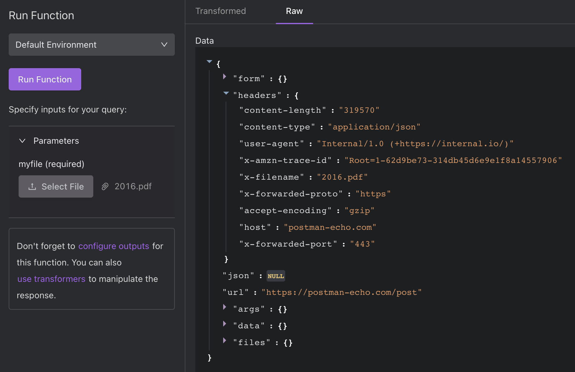Click the NULL badge for json
Image resolution: width=575 pixels, height=372 pixels.
pos(276,276)
